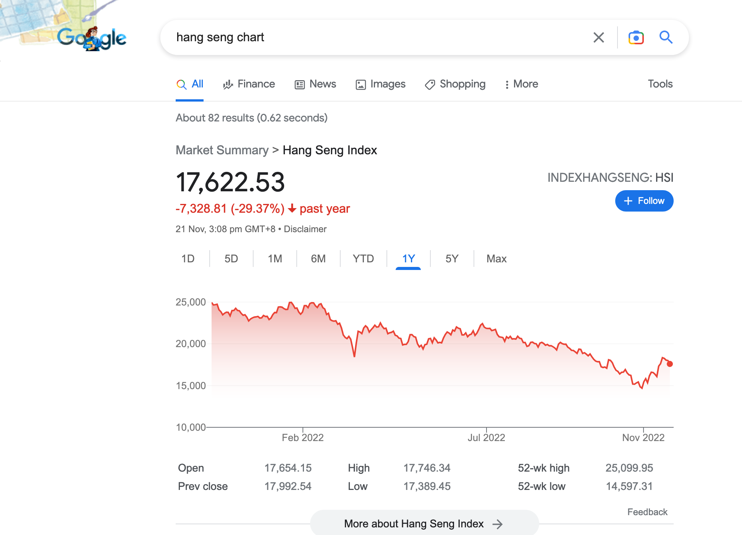This screenshot has height=535, width=742.
Task: Expand the More options menu
Action: coord(521,84)
